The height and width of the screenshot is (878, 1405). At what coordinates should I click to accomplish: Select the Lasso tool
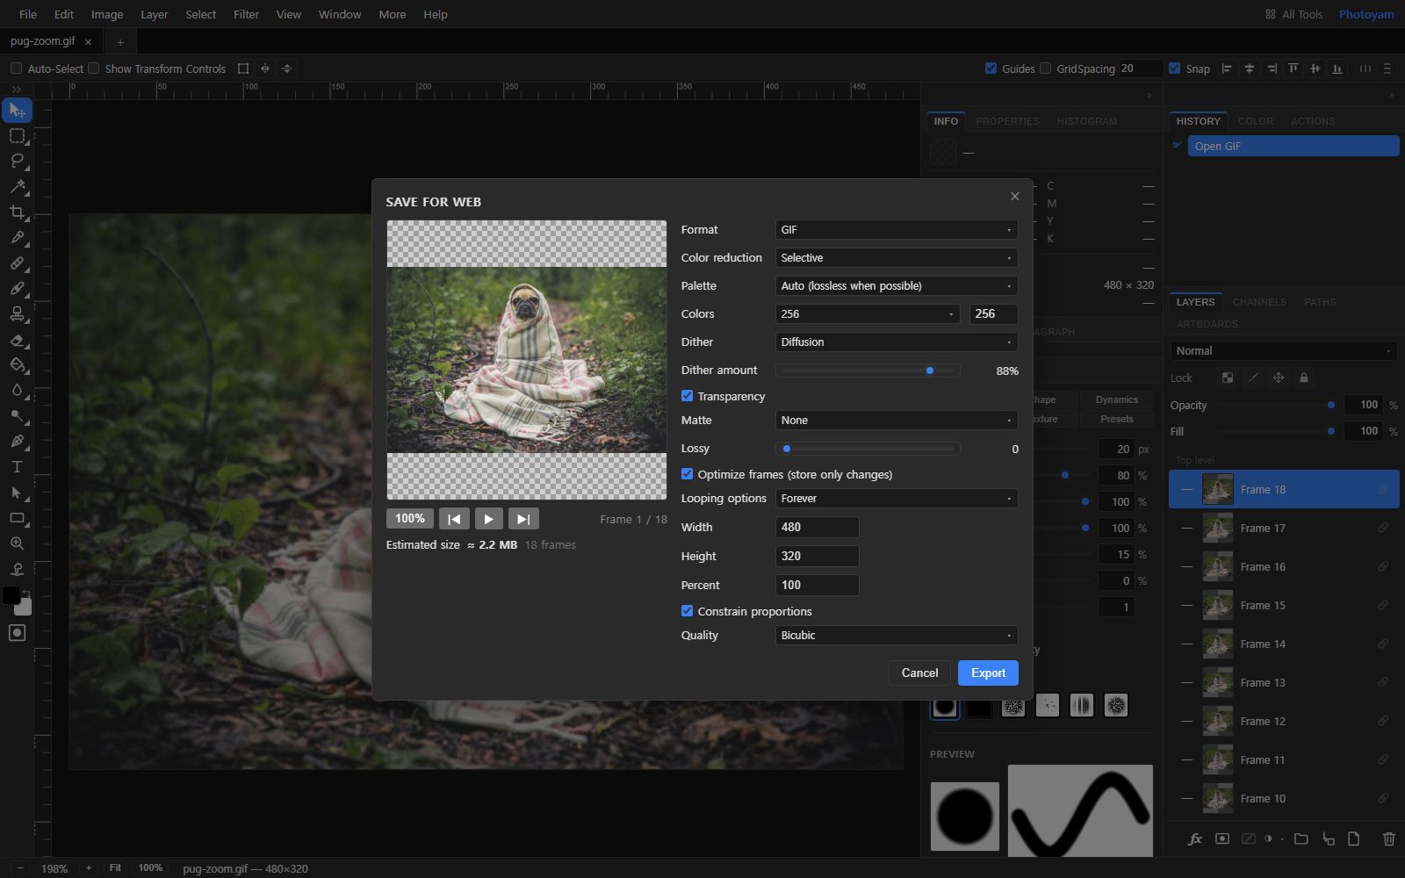coord(17,161)
